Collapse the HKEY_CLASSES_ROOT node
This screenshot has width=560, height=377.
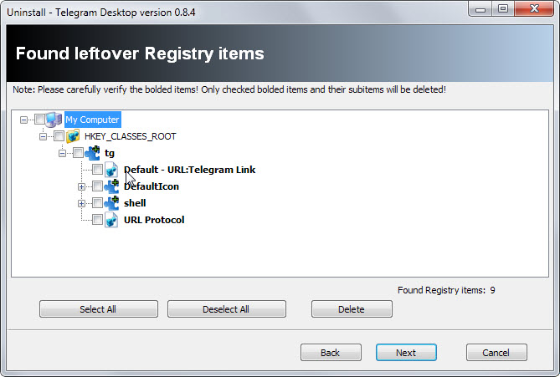43,136
